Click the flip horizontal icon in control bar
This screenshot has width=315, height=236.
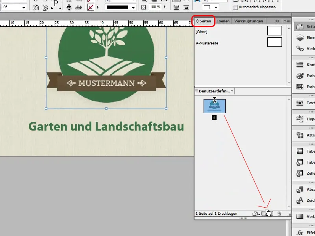[x=35, y=7]
